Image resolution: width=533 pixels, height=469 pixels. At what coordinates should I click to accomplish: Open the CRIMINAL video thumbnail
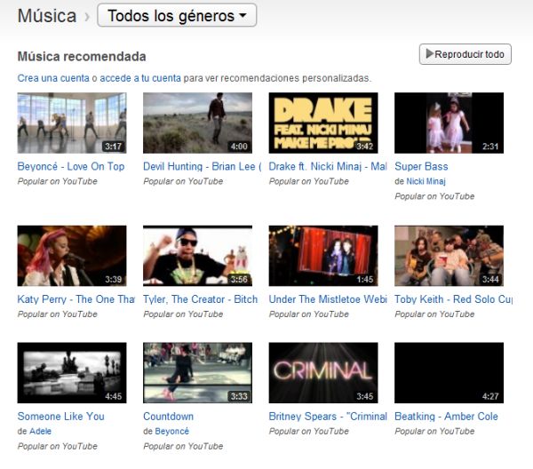pos(323,373)
